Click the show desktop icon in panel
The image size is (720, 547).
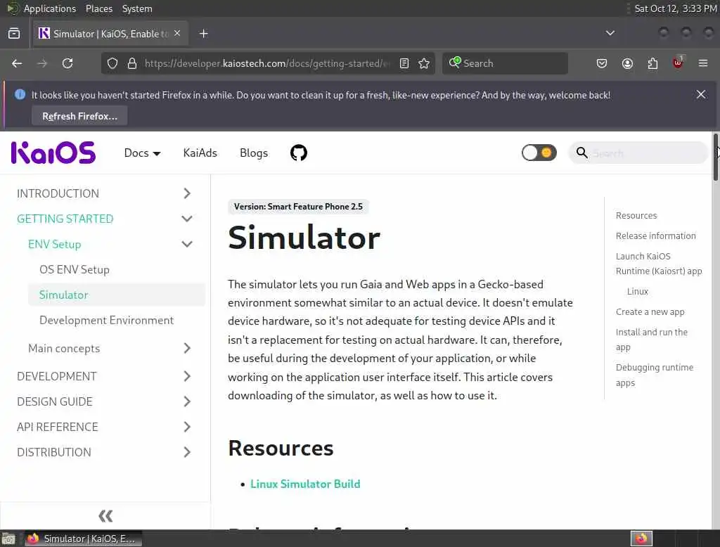pos(8,539)
